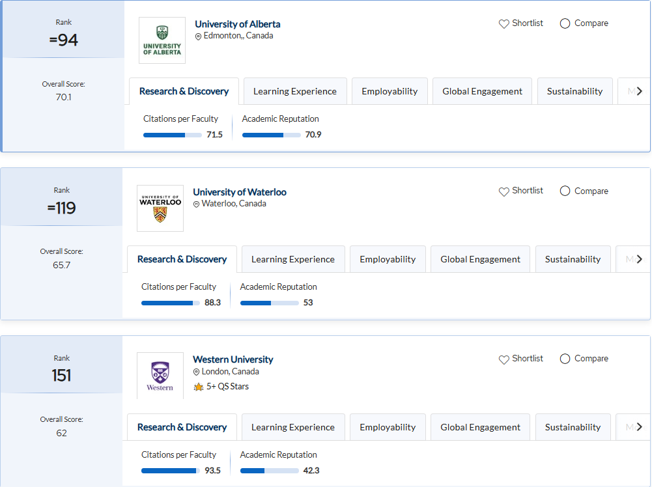Select Compare radio for Western University
652x487 pixels.
click(x=565, y=359)
